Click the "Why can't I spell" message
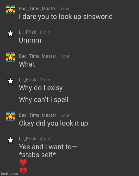139x176 pixels. (x=44, y=100)
